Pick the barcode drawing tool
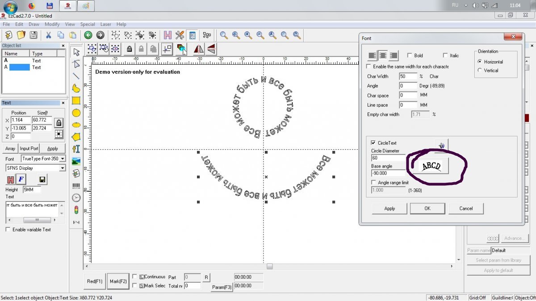536x301 pixels. click(x=76, y=185)
